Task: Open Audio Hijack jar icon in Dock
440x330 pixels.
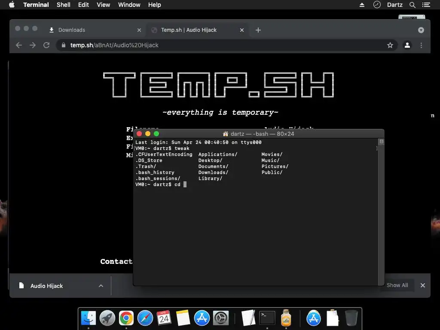Action: pos(286,318)
